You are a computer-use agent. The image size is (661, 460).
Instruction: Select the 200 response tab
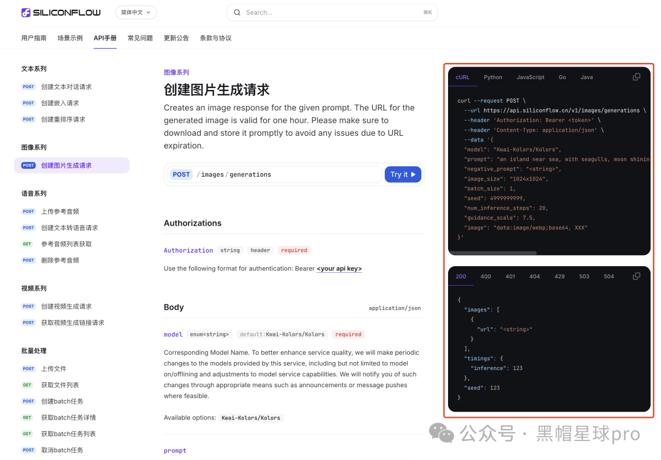tap(461, 276)
